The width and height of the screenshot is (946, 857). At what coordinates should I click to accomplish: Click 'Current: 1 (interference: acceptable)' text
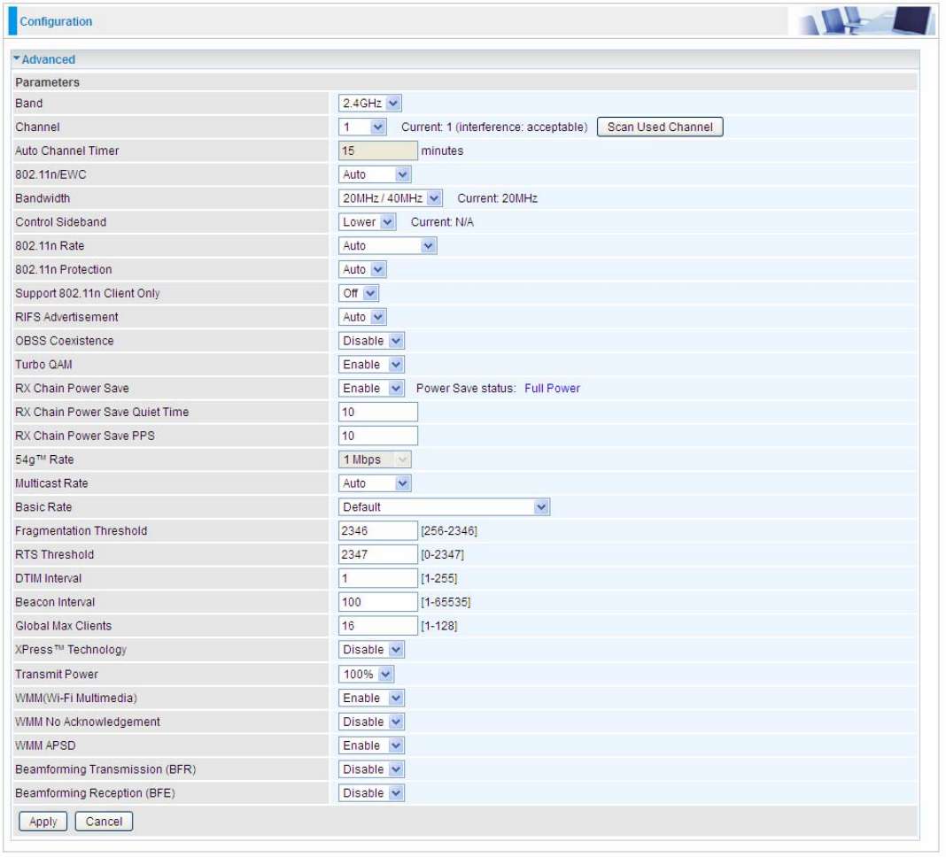[495, 127]
